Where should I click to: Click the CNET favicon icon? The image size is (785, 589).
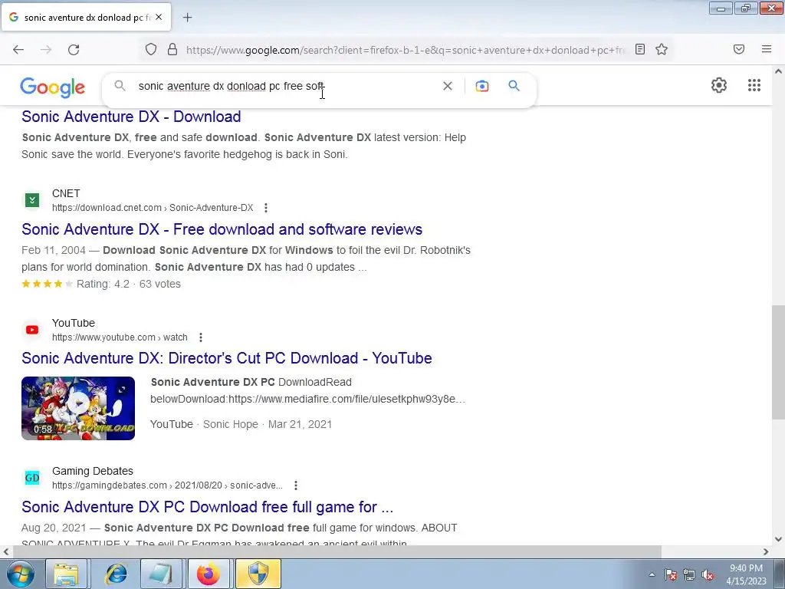(32, 200)
